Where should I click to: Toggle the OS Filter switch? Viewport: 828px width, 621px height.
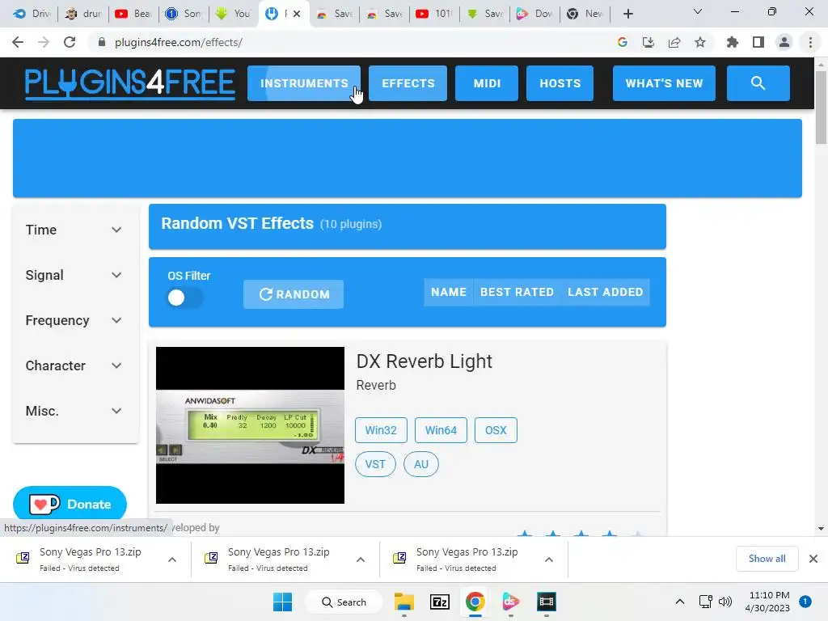tap(184, 298)
